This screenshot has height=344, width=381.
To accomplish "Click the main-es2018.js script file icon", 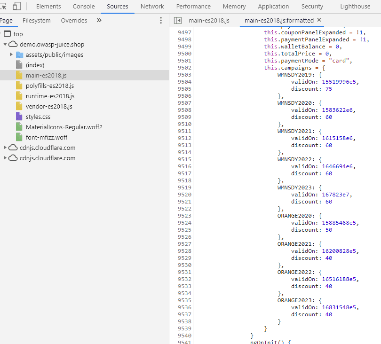I will [x=19, y=75].
